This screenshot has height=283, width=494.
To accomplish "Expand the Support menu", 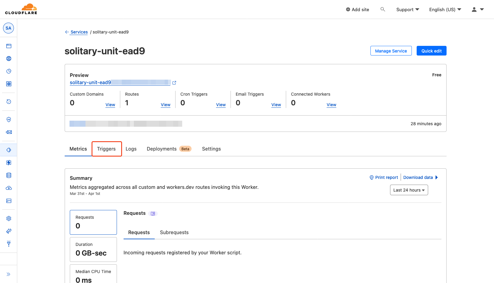I will click(x=407, y=9).
